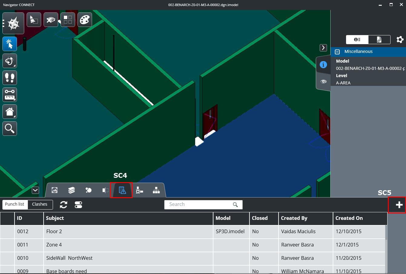Click the Base boards need subject cell

tap(128, 270)
